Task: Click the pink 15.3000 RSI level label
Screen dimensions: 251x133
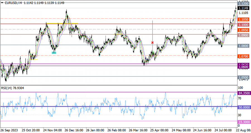Action: coord(244,122)
